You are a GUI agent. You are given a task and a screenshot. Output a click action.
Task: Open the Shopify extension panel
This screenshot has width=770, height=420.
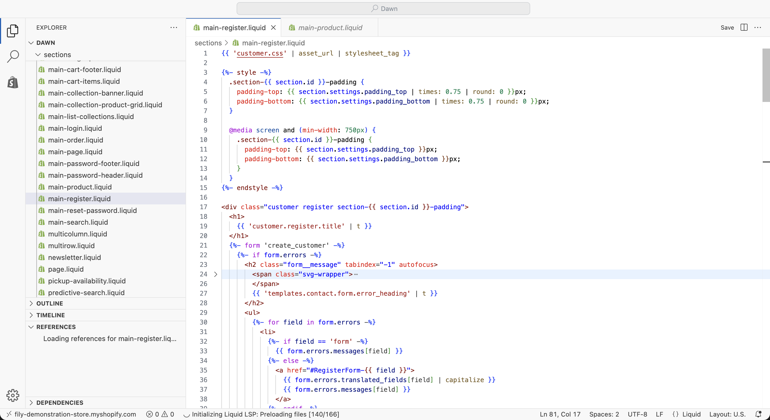pos(13,82)
